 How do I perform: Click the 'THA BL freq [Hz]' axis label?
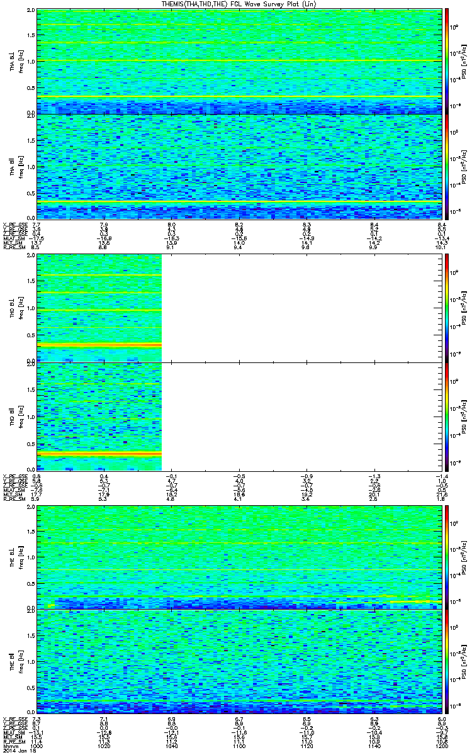[15, 61]
